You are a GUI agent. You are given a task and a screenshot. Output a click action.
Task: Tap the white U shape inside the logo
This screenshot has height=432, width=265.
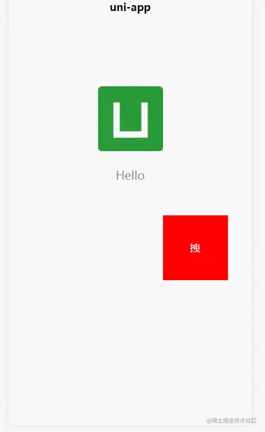pos(131,120)
